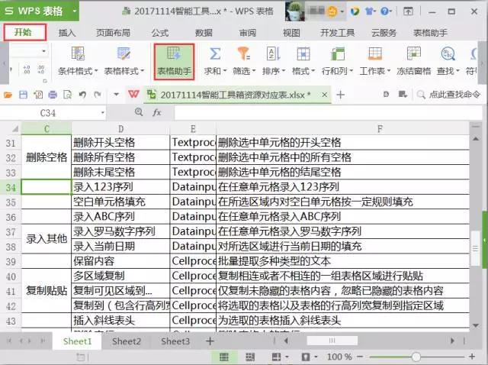Open the 审阅 ribbon tab
This screenshot has width=488, height=365.
click(247, 33)
